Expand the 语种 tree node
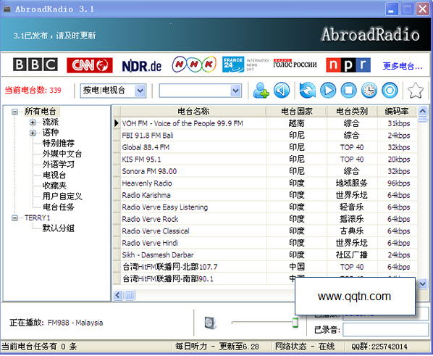 [33, 133]
